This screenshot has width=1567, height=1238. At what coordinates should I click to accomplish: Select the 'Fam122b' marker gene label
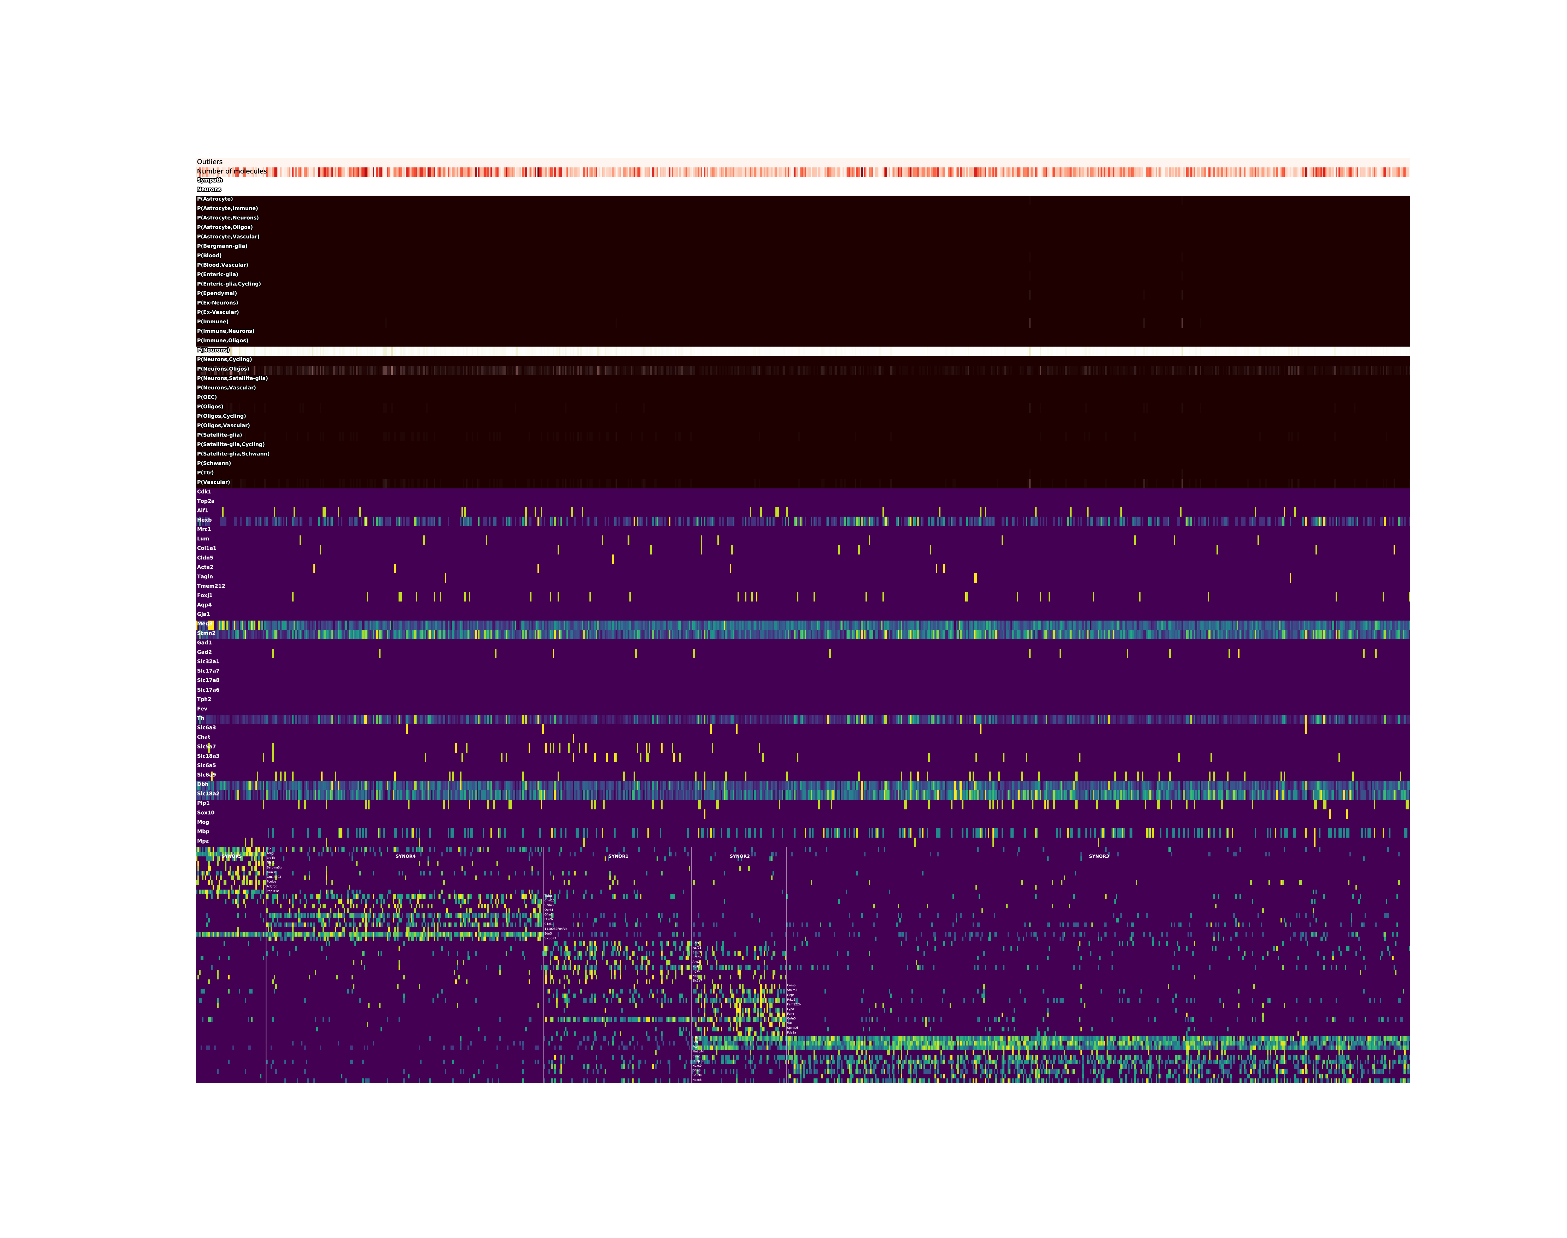(x=794, y=1004)
